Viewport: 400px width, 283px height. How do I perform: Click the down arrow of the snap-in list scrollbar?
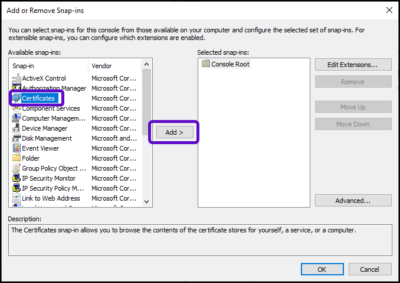(147, 202)
